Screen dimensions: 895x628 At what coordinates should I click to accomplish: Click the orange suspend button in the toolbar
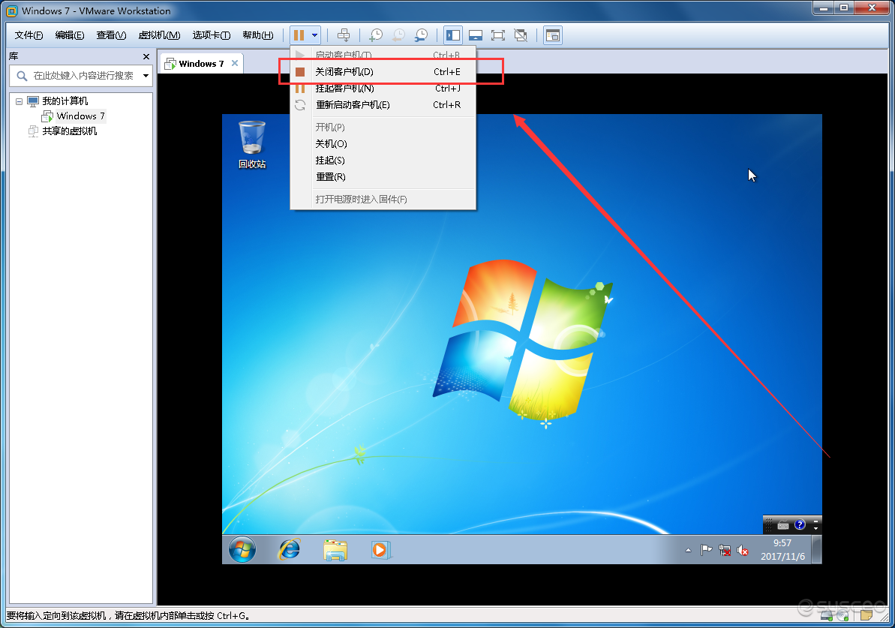(299, 35)
